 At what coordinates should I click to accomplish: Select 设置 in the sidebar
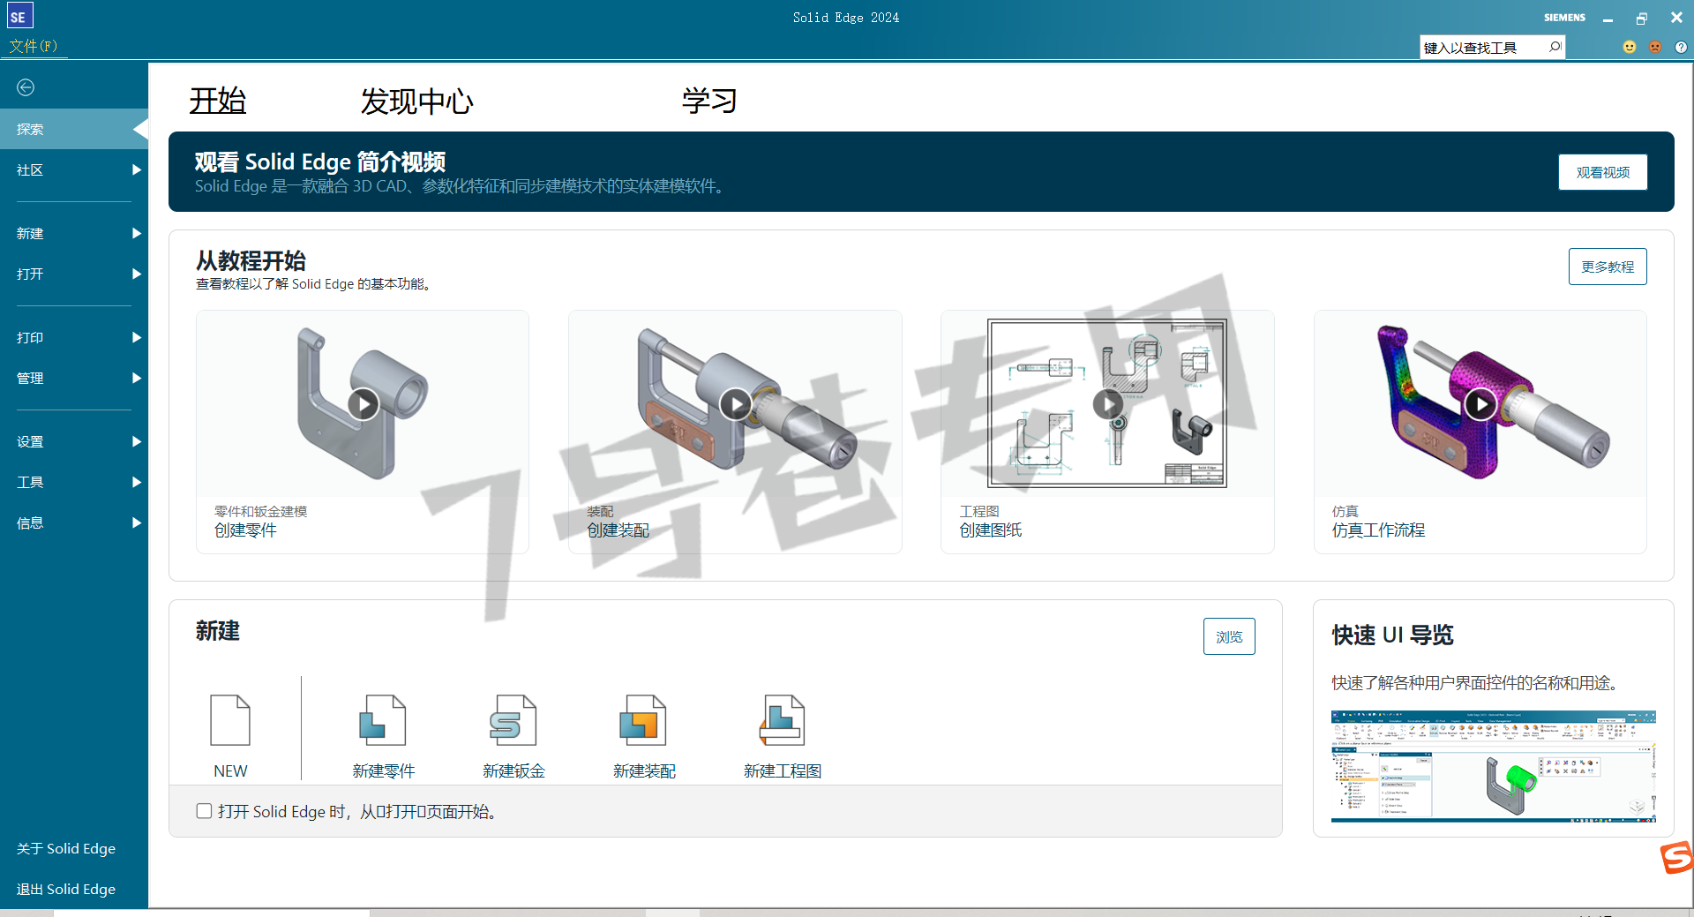pyautogui.click(x=74, y=441)
